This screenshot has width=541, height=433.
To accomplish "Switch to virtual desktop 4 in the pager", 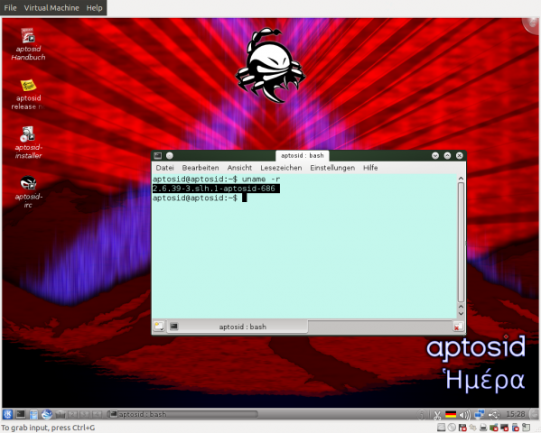I will tap(98, 414).
